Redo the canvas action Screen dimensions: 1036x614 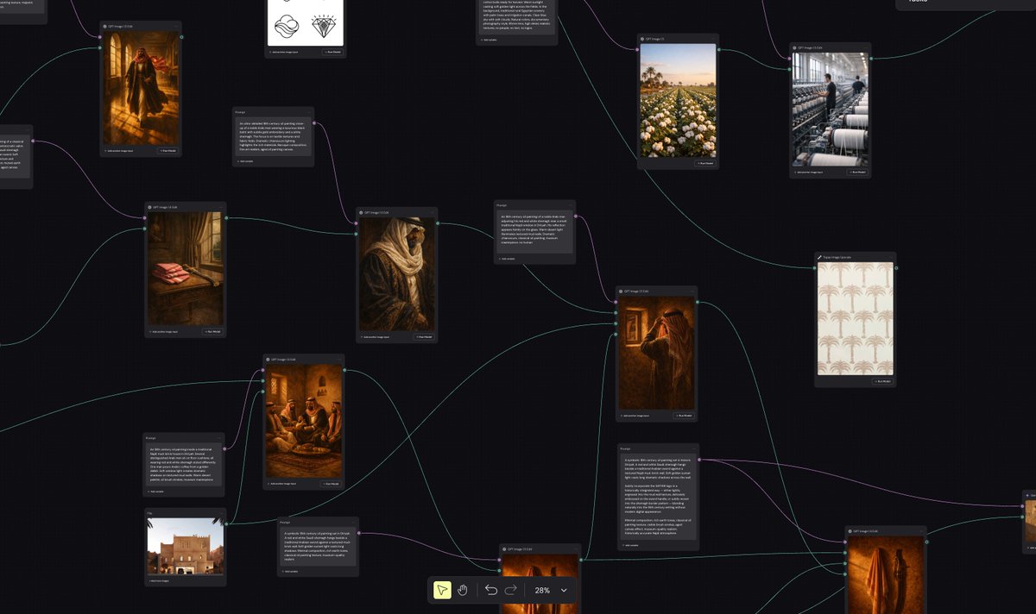pos(510,590)
